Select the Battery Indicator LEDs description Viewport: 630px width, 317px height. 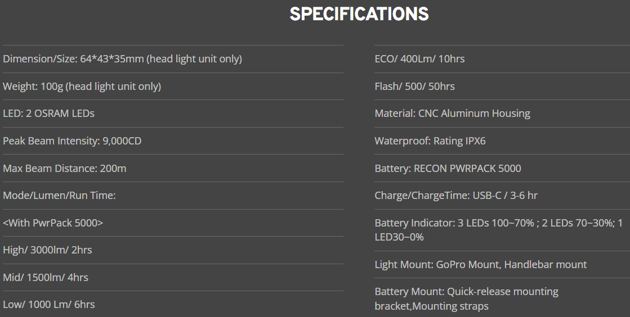(498, 230)
